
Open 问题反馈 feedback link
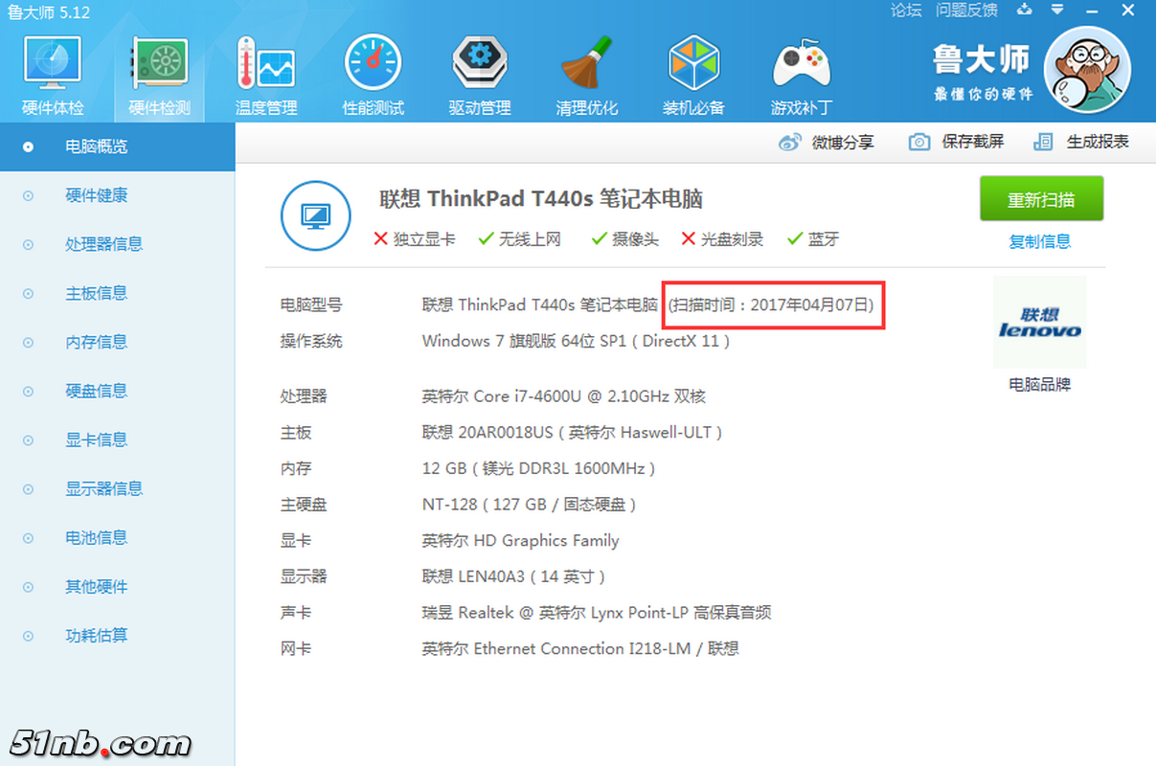pyautogui.click(x=966, y=11)
